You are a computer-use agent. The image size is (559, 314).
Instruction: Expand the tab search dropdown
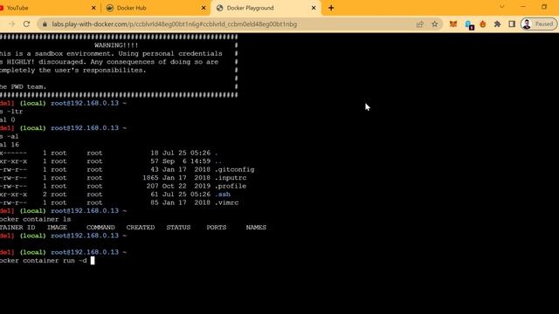tap(502, 7)
